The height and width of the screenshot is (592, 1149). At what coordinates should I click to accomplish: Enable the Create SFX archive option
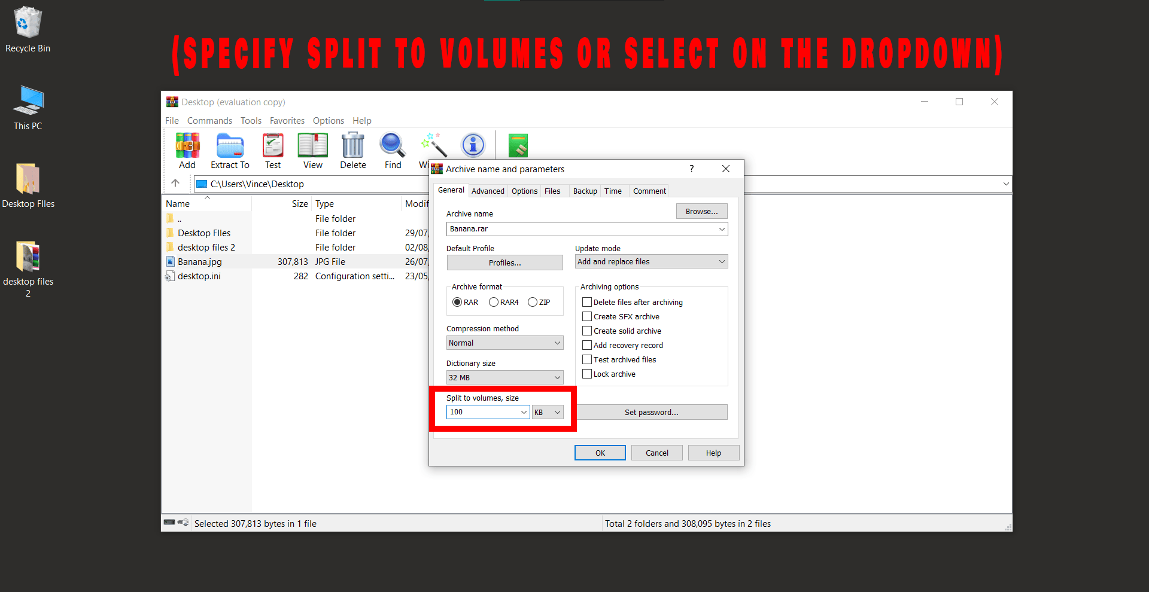pos(587,316)
